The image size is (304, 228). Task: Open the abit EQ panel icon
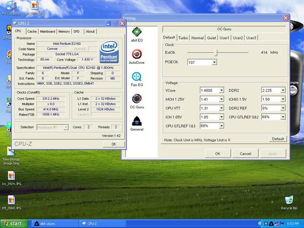tap(137, 32)
